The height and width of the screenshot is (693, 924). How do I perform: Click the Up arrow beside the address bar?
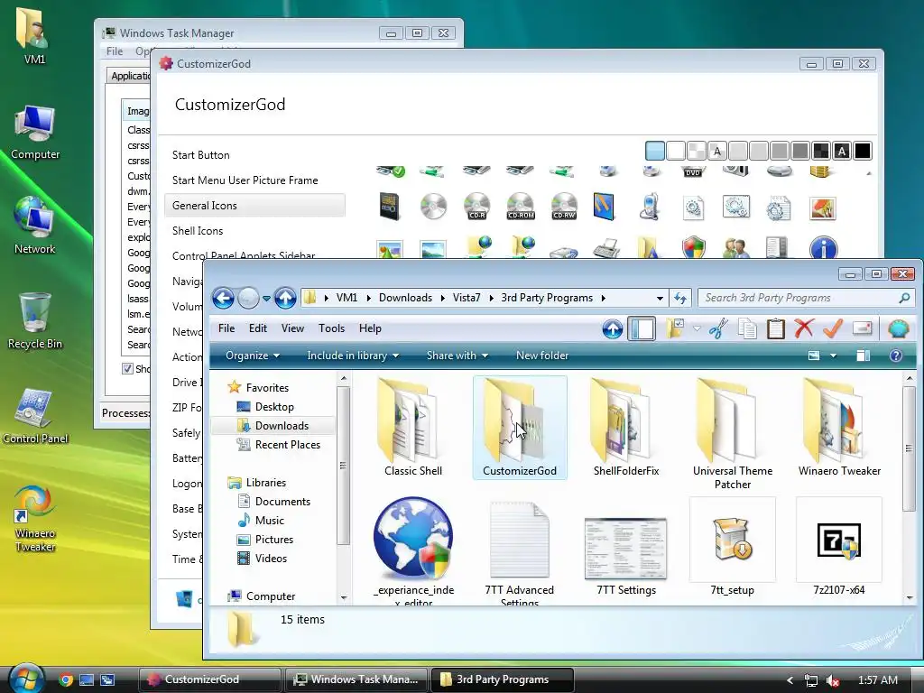tap(285, 298)
